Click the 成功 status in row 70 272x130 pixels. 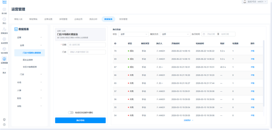[x=131, y=51]
